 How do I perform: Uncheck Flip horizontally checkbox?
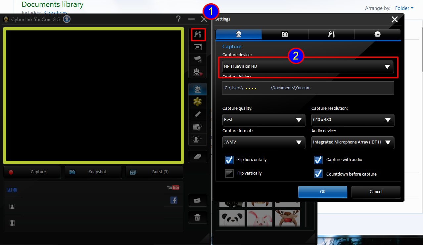click(229, 160)
